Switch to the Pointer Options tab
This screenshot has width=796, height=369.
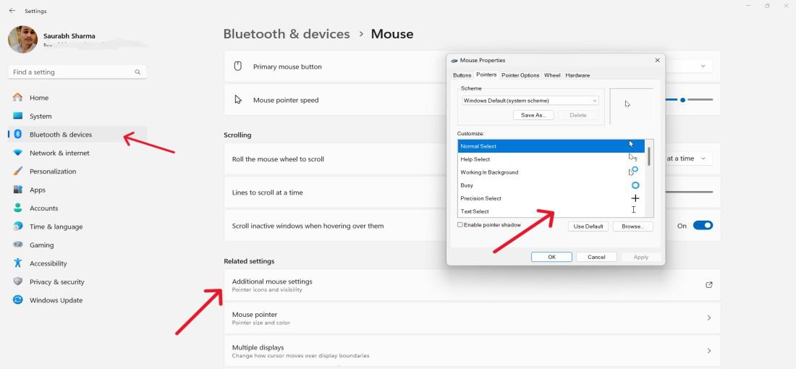tap(520, 75)
